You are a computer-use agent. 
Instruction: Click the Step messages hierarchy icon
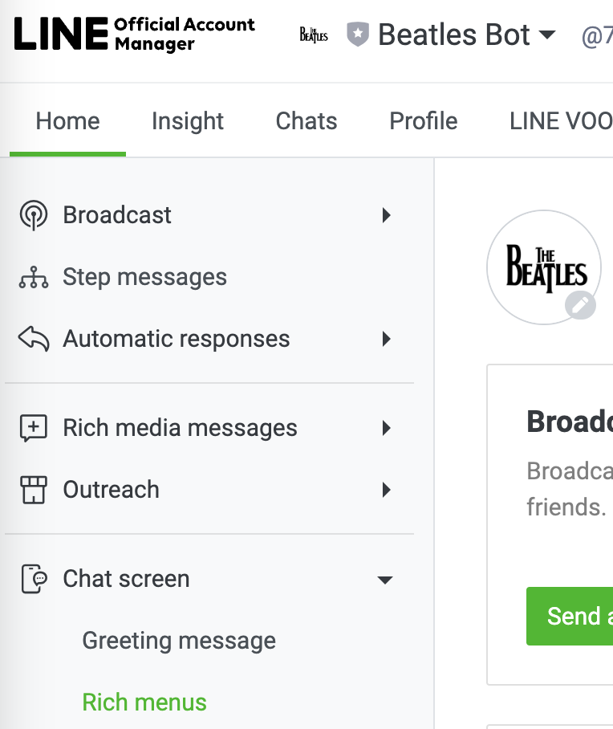click(x=34, y=278)
